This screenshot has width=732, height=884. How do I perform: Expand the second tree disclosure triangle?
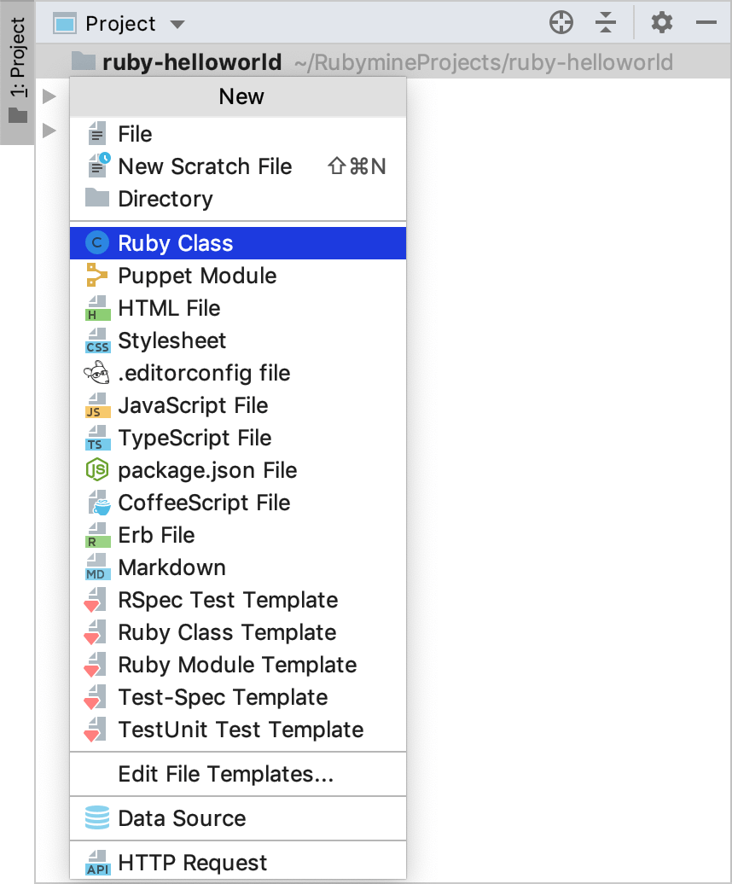49,130
